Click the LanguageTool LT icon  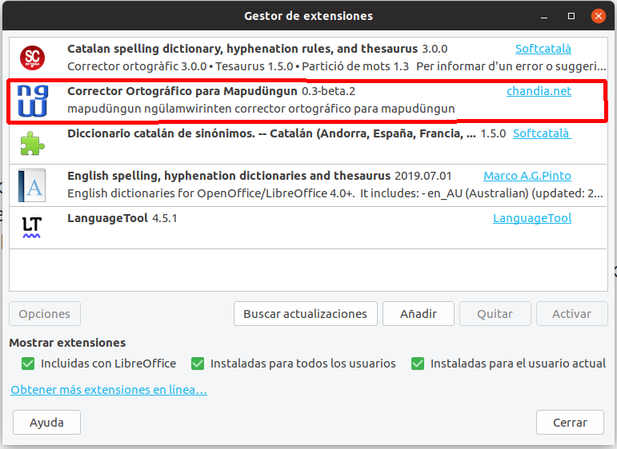(x=31, y=228)
